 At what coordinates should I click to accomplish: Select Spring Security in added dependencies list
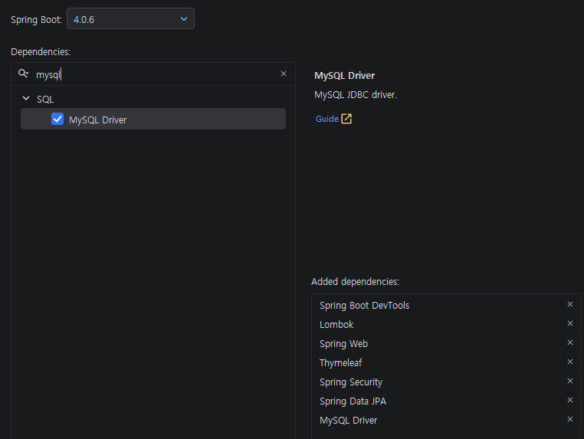pyautogui.click(x=351, y=382)
